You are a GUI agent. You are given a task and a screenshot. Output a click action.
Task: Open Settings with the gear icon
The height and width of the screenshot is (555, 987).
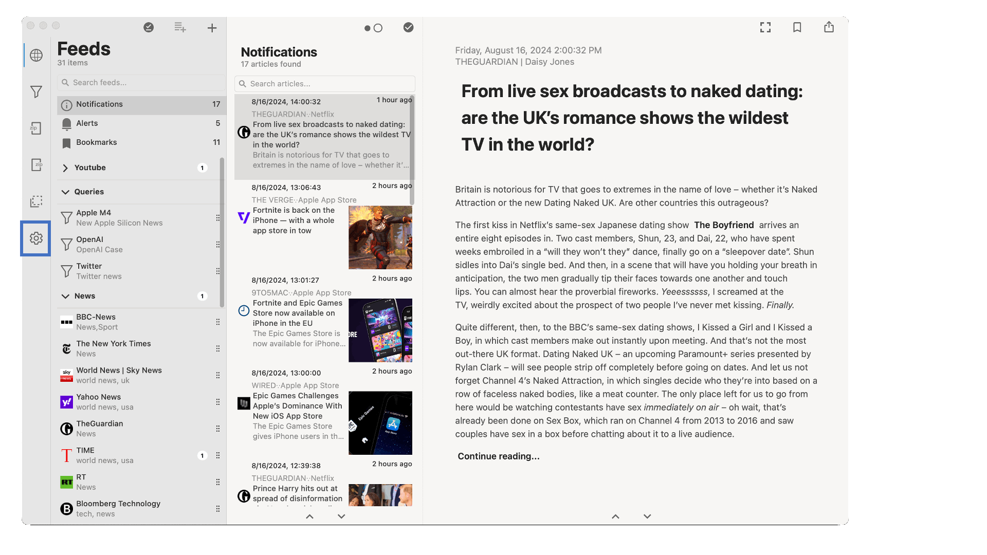36,238
